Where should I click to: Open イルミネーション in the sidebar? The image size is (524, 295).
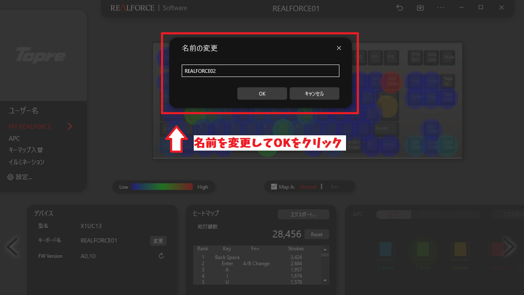pos(27,162)
